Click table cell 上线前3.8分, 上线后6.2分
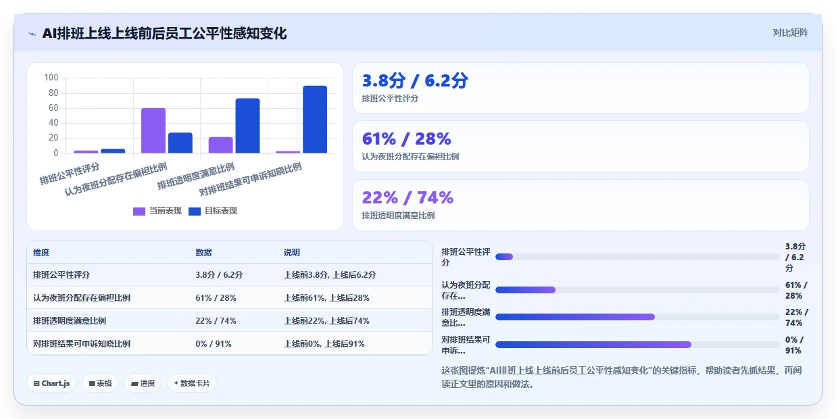 coord(330,275)
